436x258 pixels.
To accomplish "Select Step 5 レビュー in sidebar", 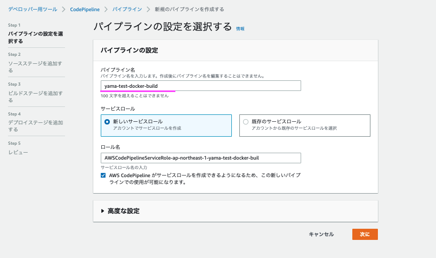I will (x=18, y=152).
